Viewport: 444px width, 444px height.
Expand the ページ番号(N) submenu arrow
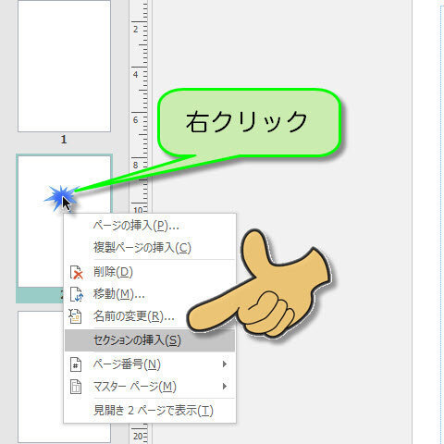coord(225,364)
